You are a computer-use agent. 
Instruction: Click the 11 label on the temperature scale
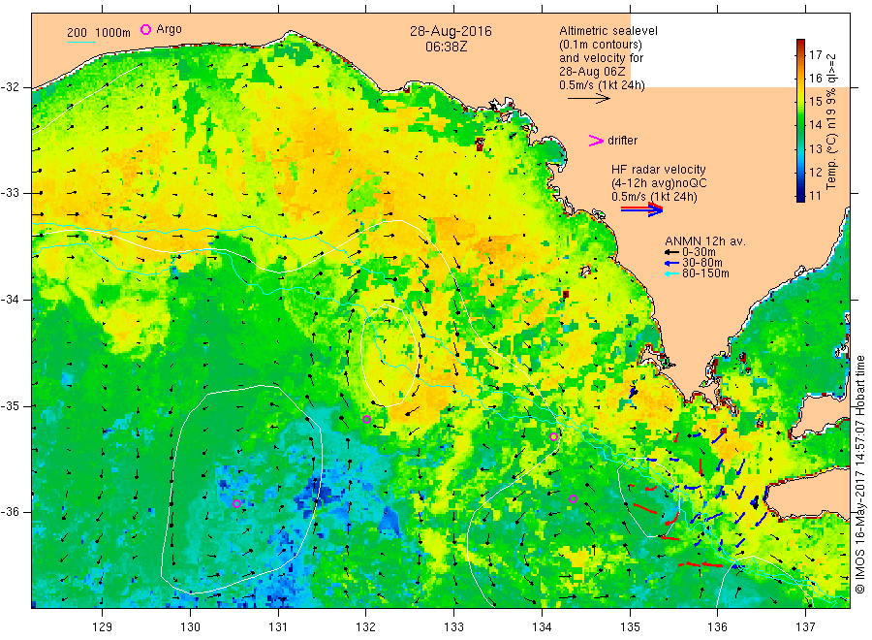815,195
